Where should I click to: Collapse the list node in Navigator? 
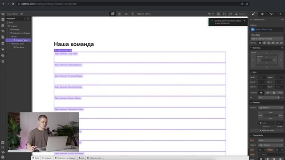11,36
